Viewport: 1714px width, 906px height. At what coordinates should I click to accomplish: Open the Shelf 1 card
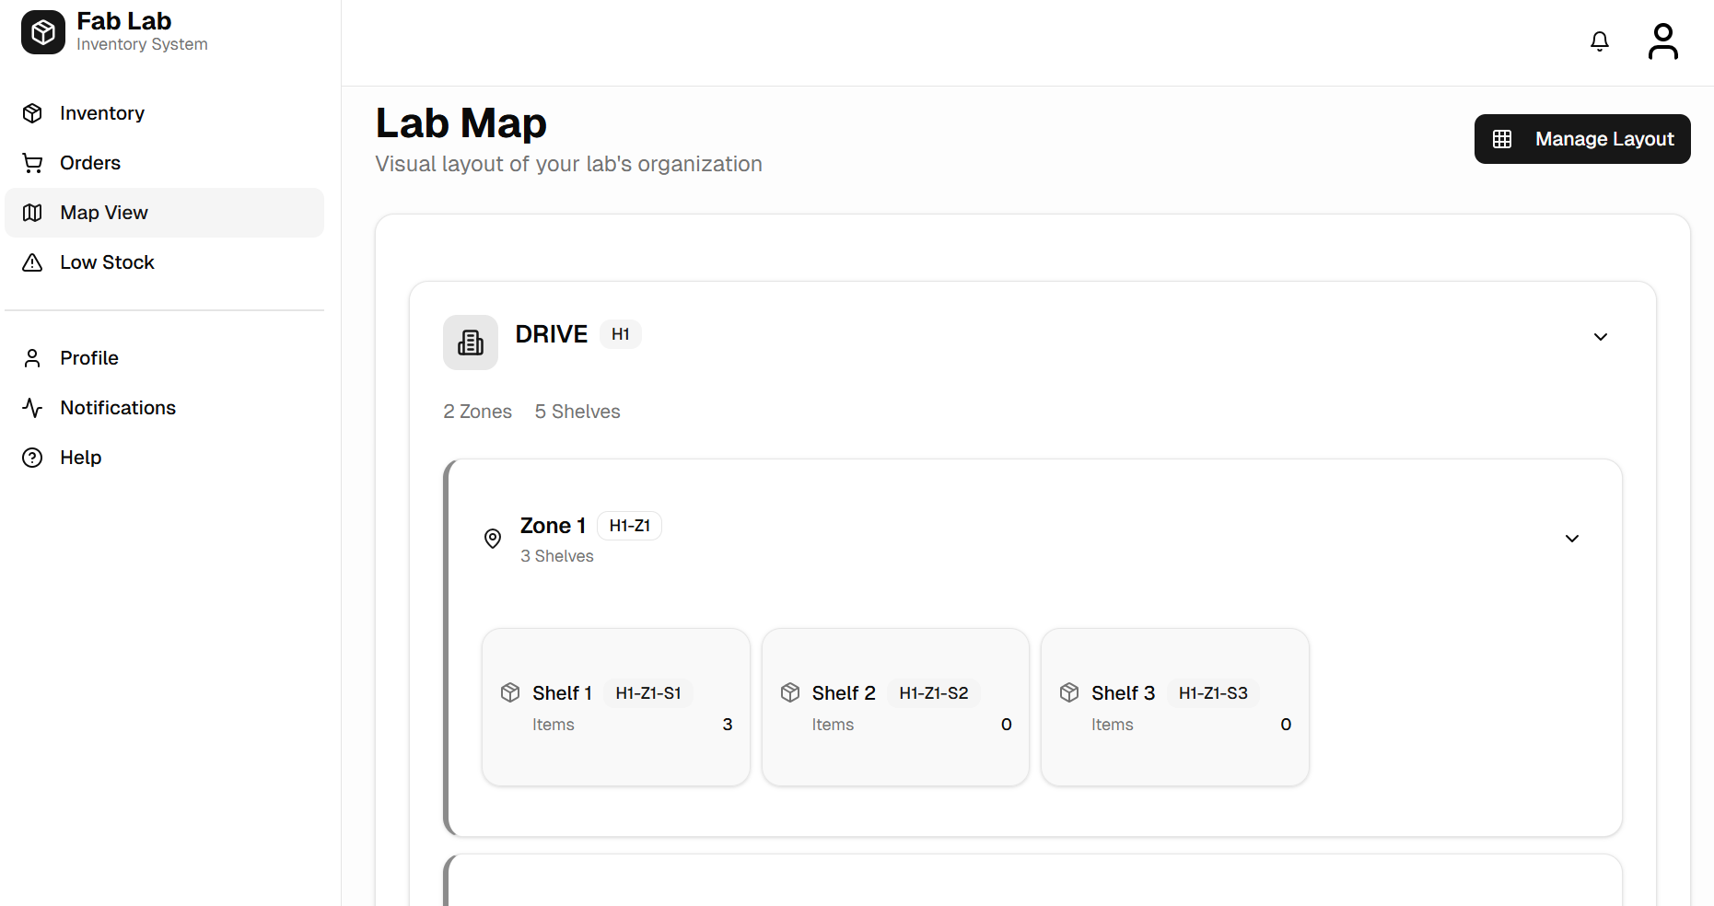tap(616, 707)
